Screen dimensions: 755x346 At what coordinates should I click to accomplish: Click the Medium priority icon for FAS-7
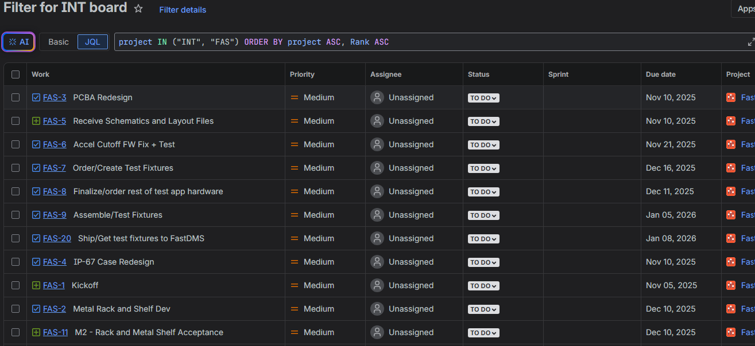pos(295,168)
